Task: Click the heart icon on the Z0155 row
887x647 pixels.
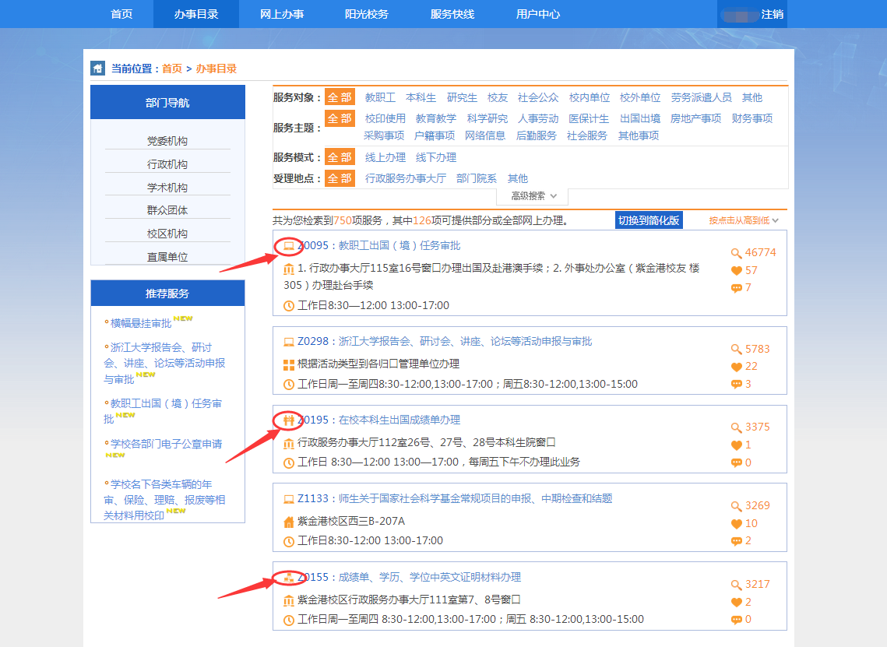Action: tap(736, 603)
